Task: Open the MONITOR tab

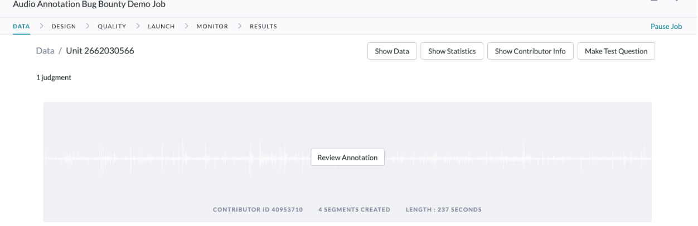Action: point(212,26)
